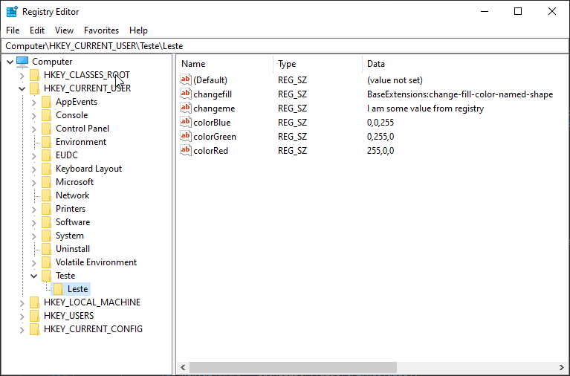Click the Registry Editor app icon in title bar
Viewport: 570px width, 376px height.
coord(12,12)
